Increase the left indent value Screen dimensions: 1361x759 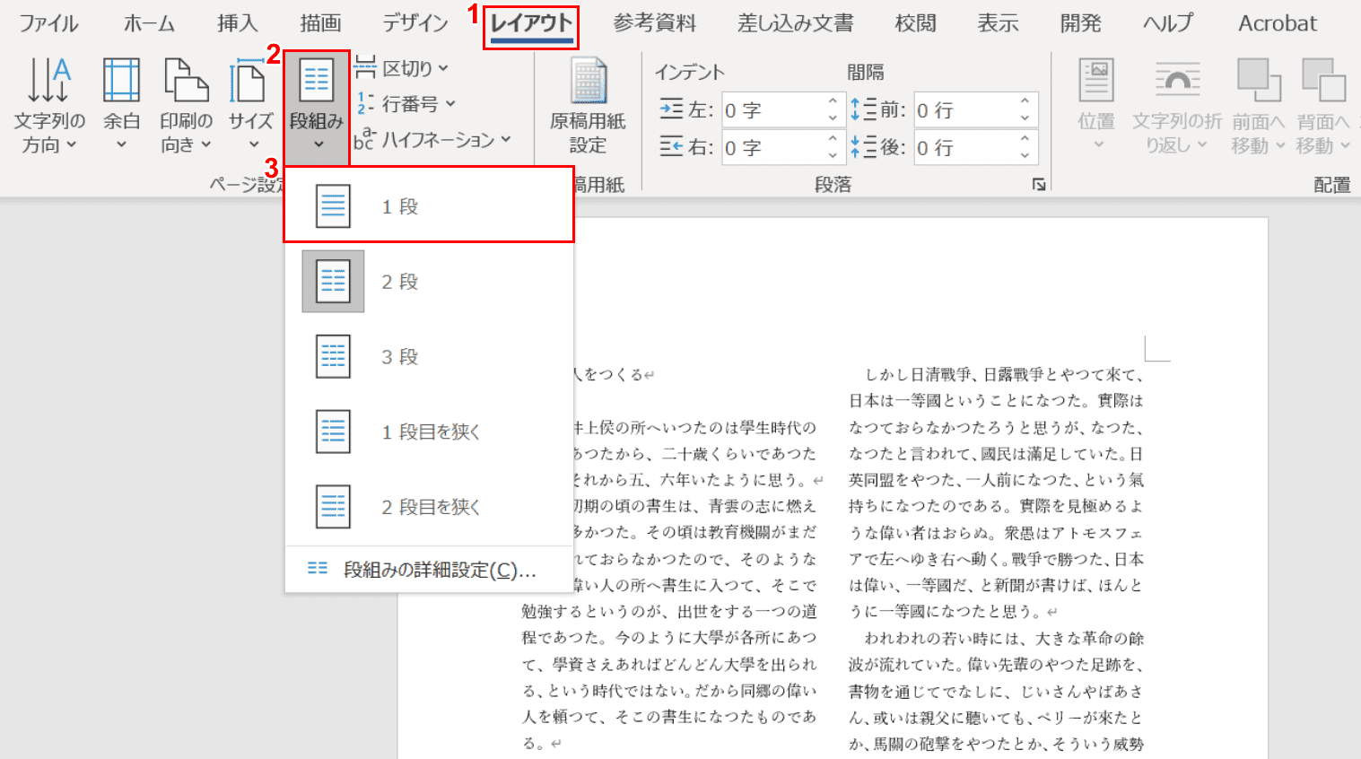pos(833,101)
